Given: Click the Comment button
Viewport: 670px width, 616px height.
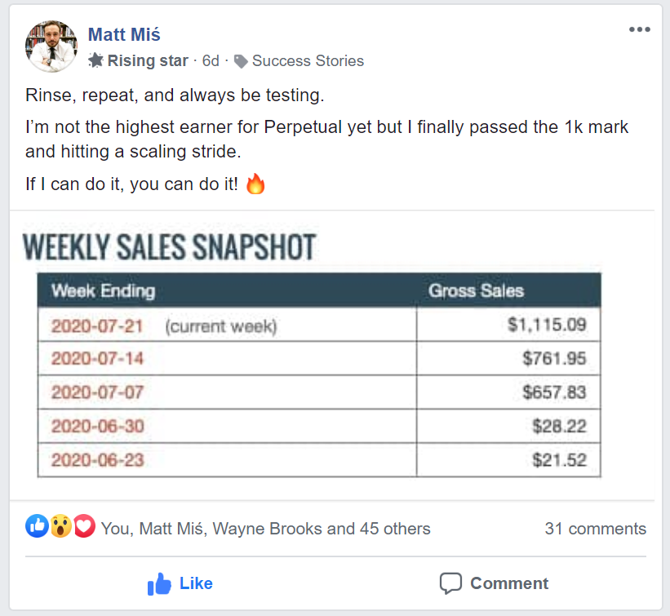Looking at the screenshot, I should [494, 583].
